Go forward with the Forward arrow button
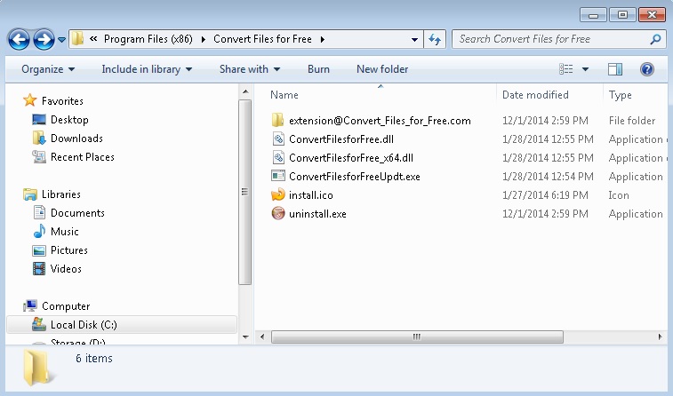 44,40
